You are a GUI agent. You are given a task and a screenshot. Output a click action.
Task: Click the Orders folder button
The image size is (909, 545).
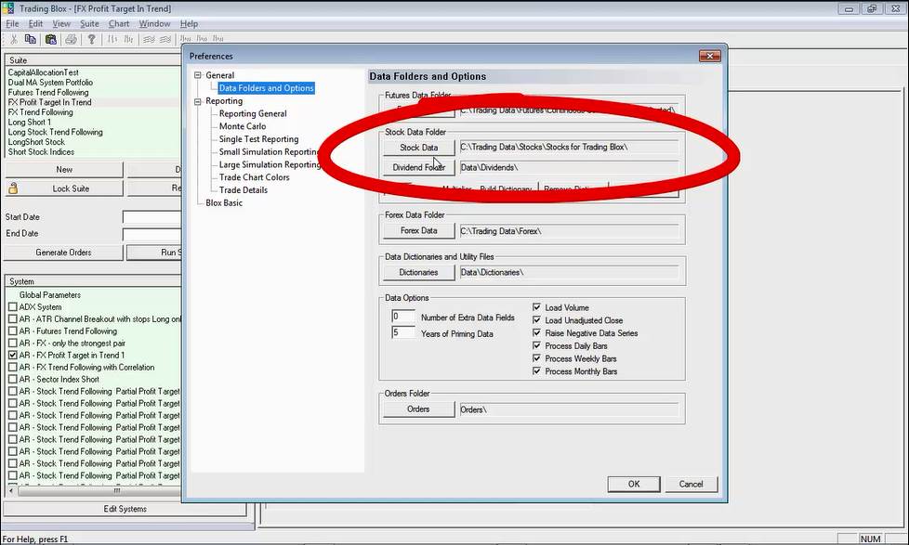418,409
